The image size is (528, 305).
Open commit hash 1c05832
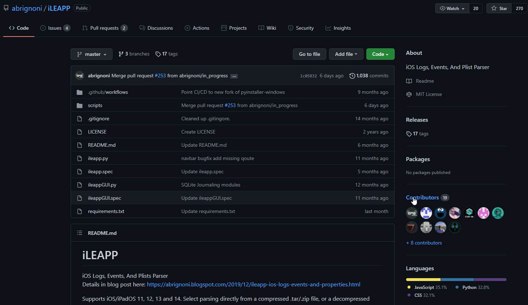point(308,76)
